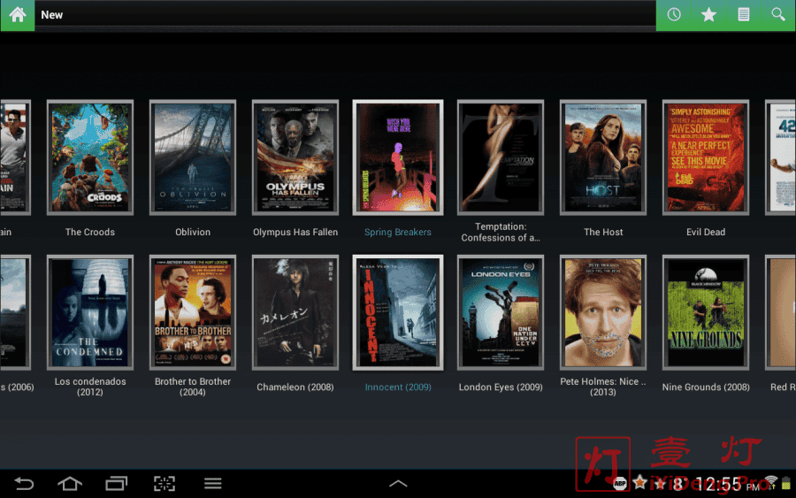Tap the screenshot capture icon
The image size is (796, 498).
(165, 483)
